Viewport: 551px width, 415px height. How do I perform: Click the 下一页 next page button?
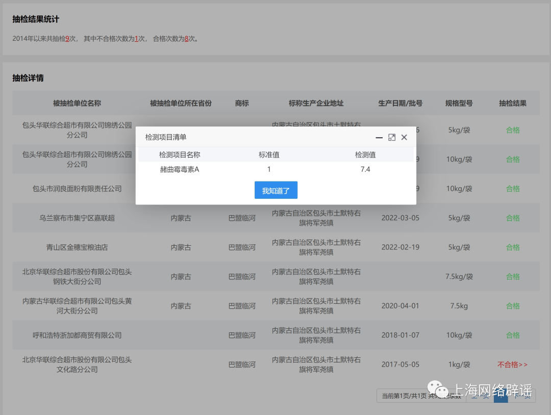tap(522, 396)
